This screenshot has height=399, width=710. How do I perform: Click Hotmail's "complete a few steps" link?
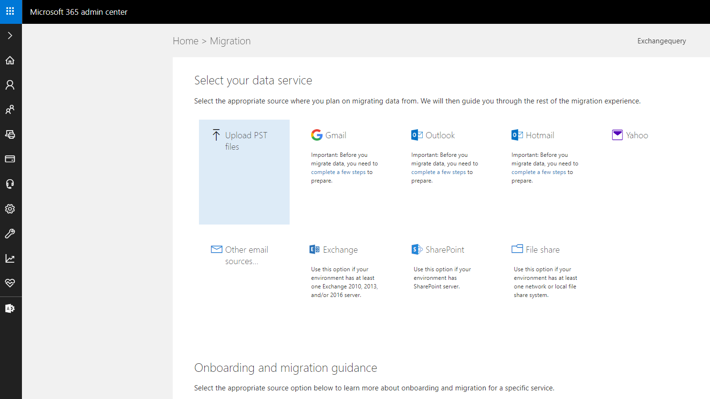pyautogui.click(x=539, y=173)
